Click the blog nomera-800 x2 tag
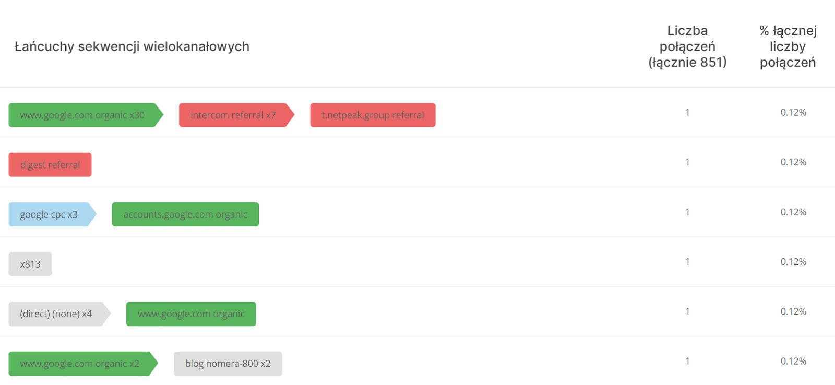The height and width of the screenshot is (385, 835). [x=228, y=364]
